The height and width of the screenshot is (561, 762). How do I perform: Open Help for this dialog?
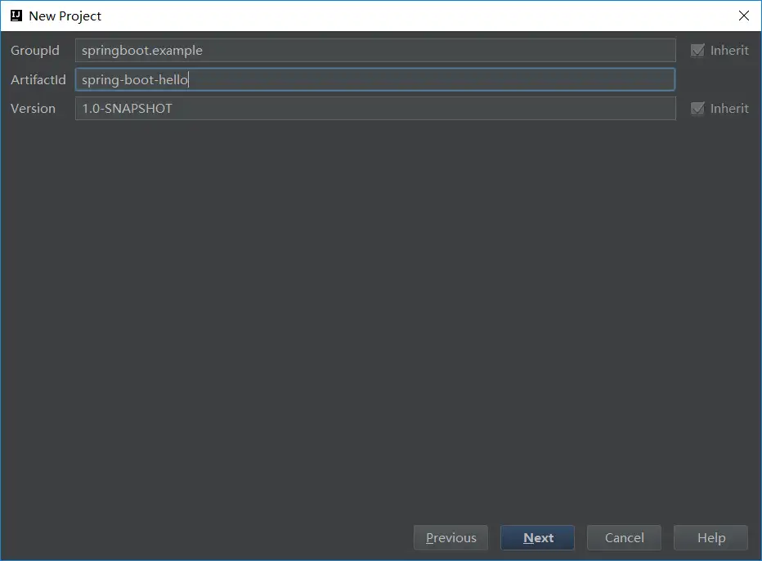[x=710, y=538]
